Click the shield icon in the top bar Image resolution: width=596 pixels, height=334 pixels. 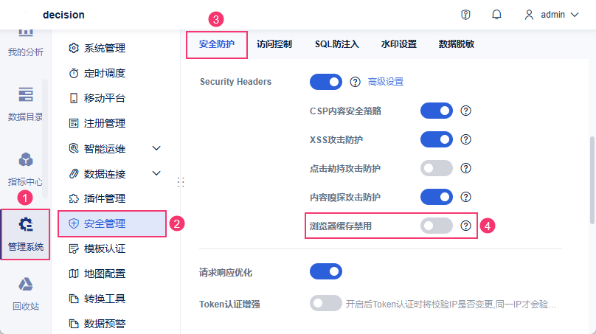[465, 15]
